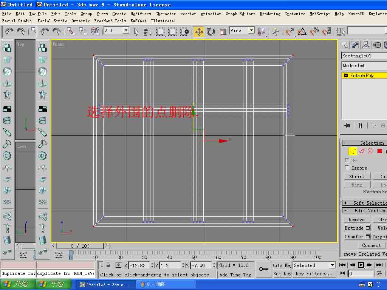Open Named Selection Sets editor icon
This screenshot has height=290, width=387.
(341, 32)
